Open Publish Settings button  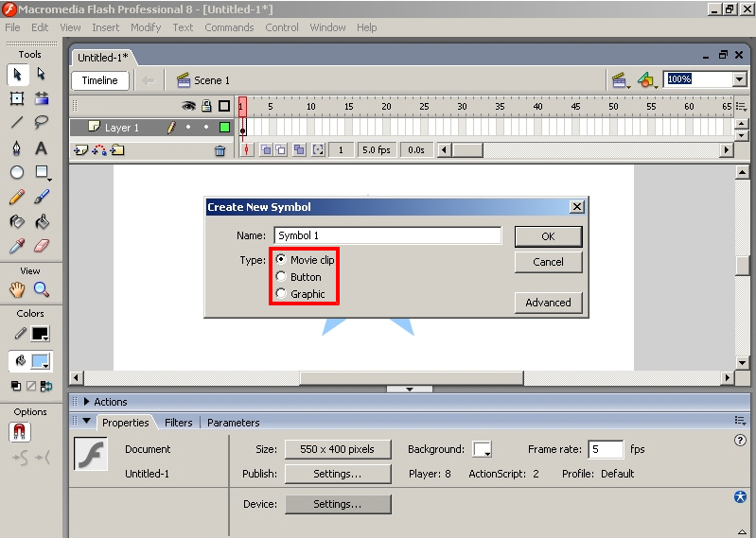pyautogui.click(x=338, y=474)
